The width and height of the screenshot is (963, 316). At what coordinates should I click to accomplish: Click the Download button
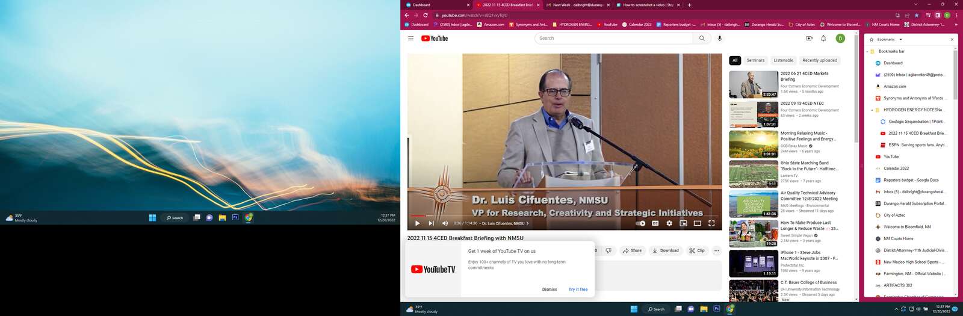coord(666,250)
